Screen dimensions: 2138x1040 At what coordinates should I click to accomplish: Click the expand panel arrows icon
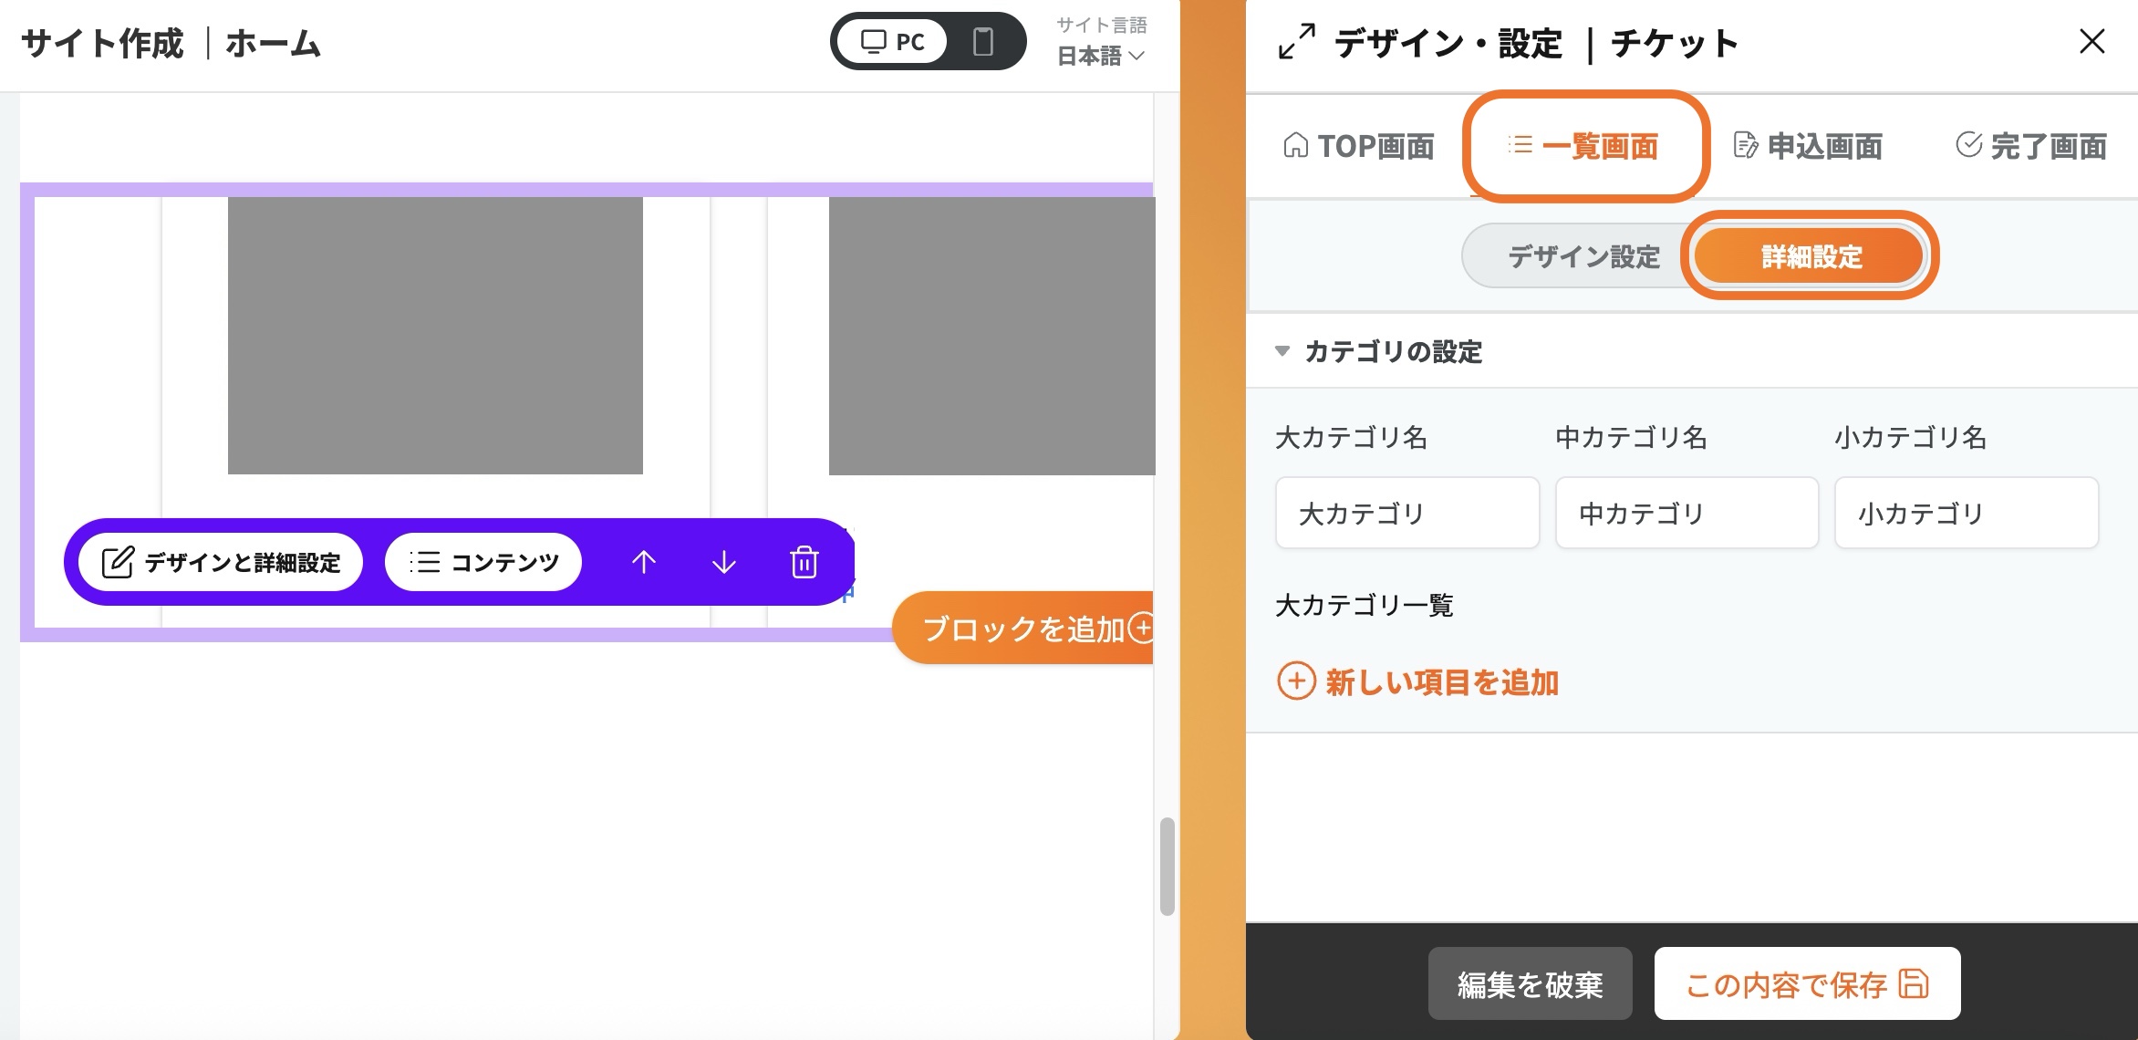coord(1296,42)
